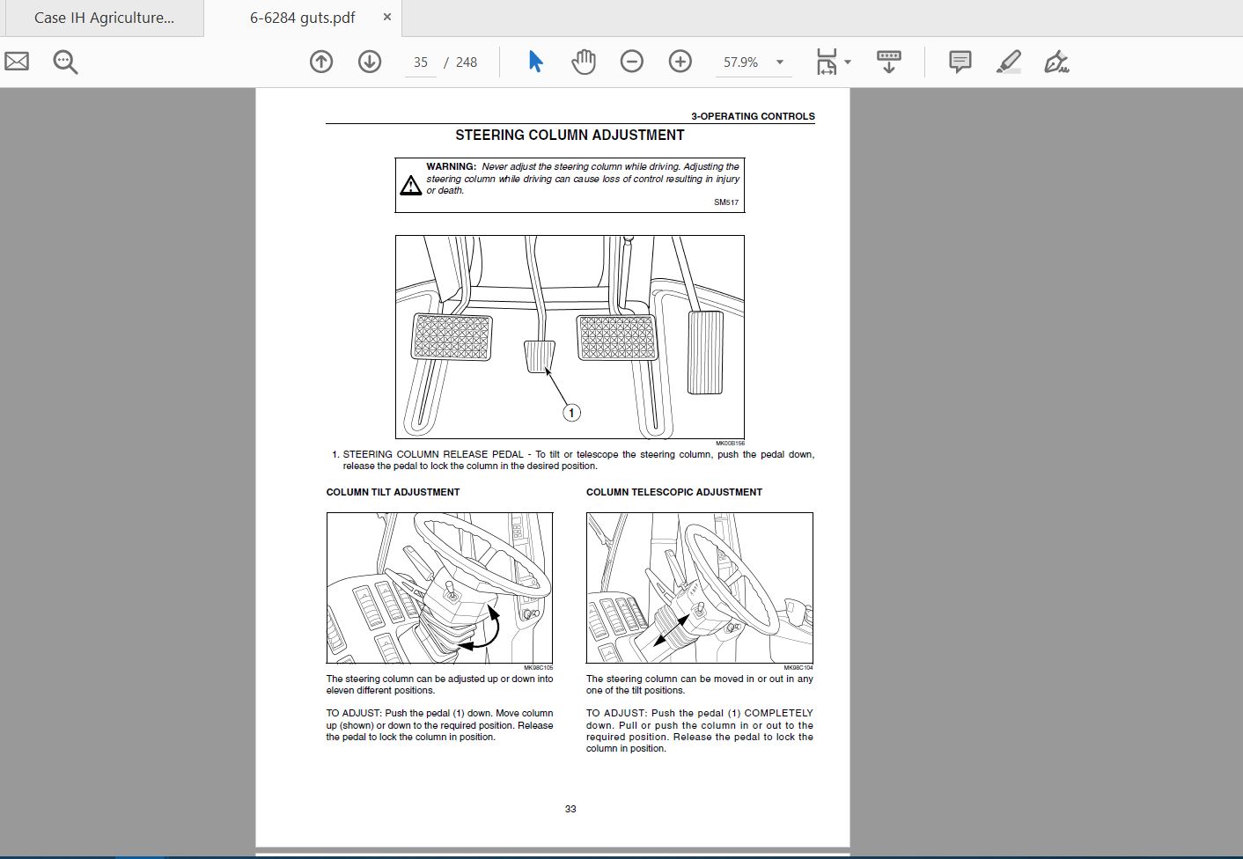1243x859 pixels.
Task: Select the arrow selection tool
Action: (535, 62)
